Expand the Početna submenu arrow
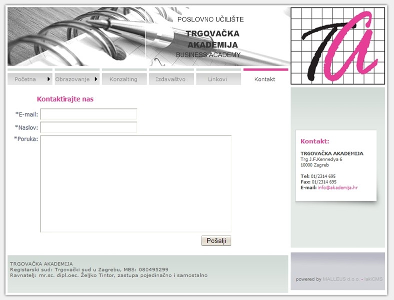 (49, 79)
